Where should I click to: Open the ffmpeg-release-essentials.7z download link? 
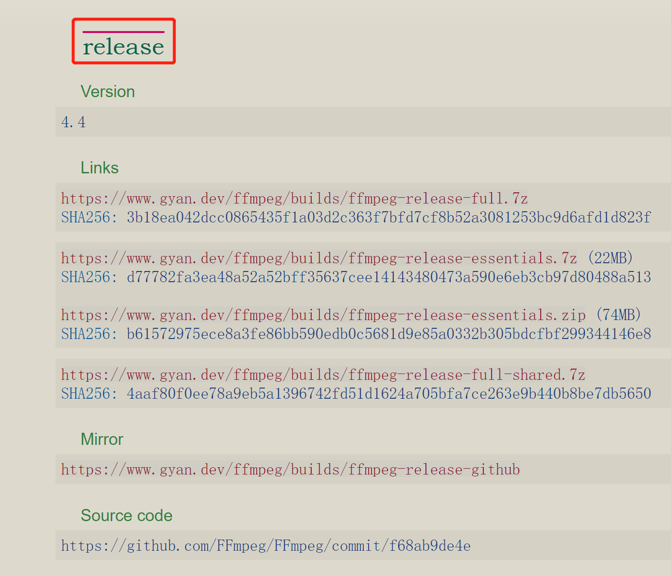point(319,258)
